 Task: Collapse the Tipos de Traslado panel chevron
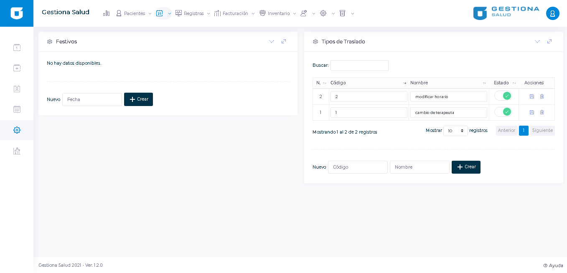click(x=537, y=41)
